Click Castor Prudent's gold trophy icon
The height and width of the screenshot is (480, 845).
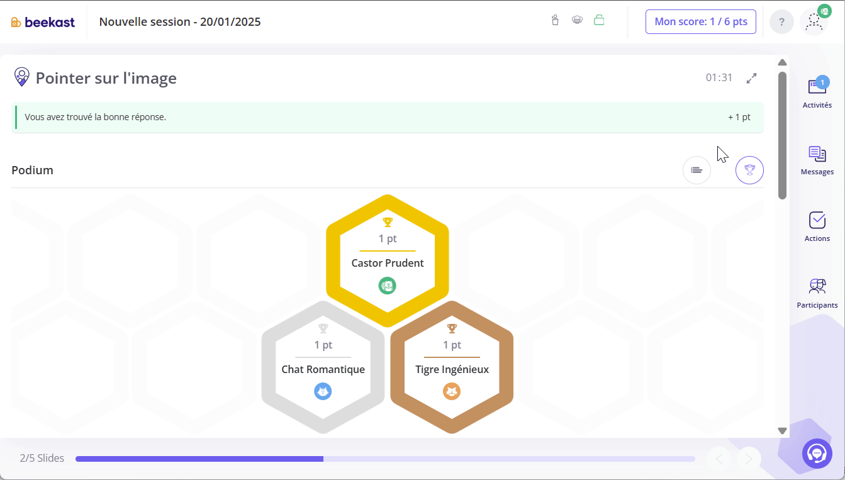388,221
